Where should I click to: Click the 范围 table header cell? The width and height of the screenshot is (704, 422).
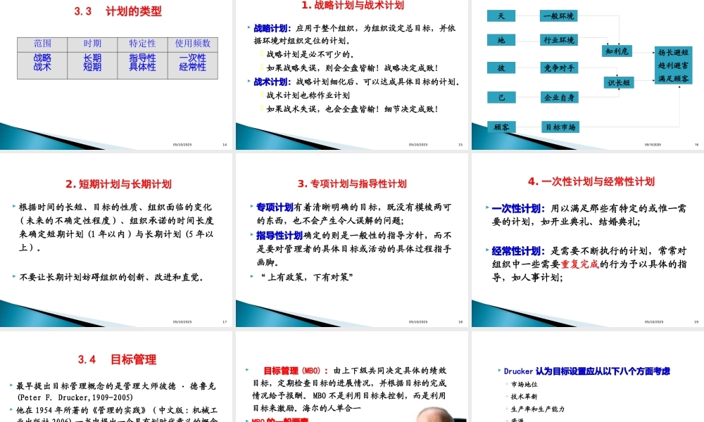(x=42, y=44)
